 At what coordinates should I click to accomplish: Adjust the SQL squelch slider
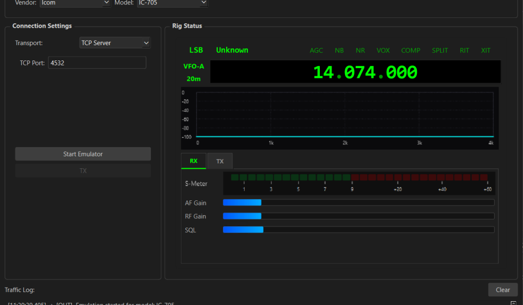click(x=358, y=229)
